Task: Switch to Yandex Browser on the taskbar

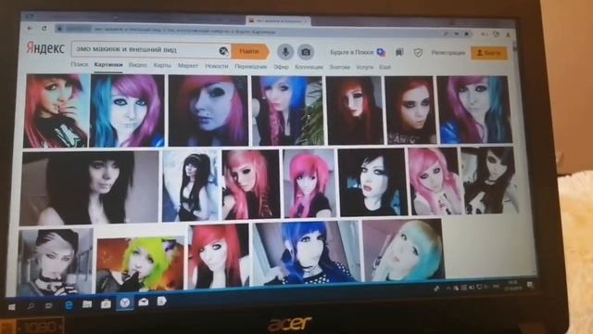Action: click(125, 302)
